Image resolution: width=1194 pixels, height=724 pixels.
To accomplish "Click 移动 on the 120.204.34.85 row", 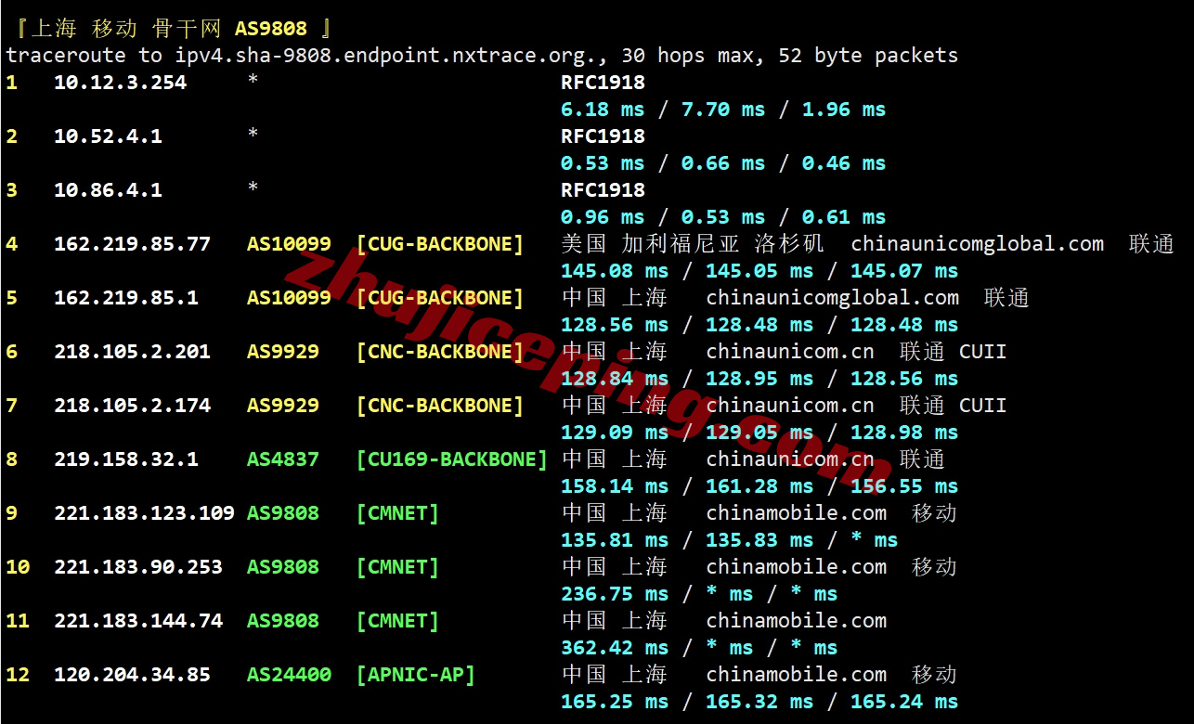I will tap(934, 675).
